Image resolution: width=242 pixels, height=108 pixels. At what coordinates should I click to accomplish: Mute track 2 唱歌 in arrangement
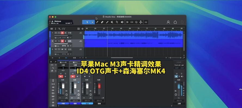56,41
